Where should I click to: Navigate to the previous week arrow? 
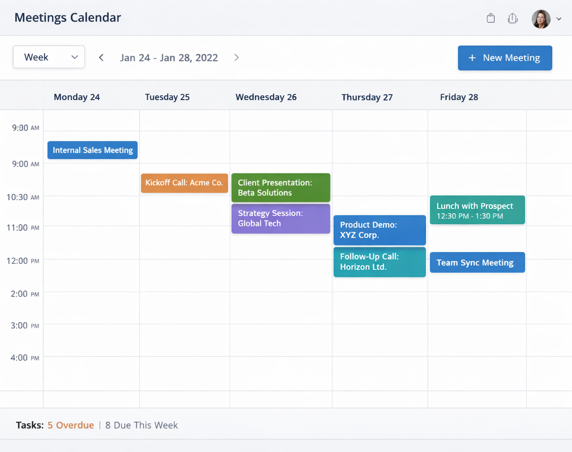tap(101, 57)
